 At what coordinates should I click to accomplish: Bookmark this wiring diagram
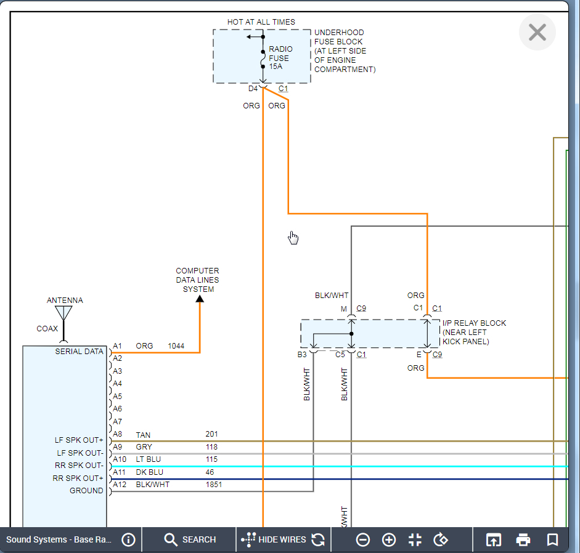click(552, 540)
